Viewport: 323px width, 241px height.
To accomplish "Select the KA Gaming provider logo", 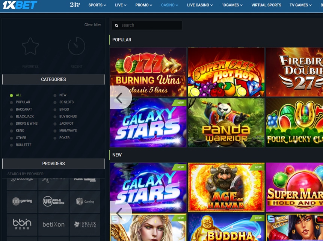I will point(85,201).
